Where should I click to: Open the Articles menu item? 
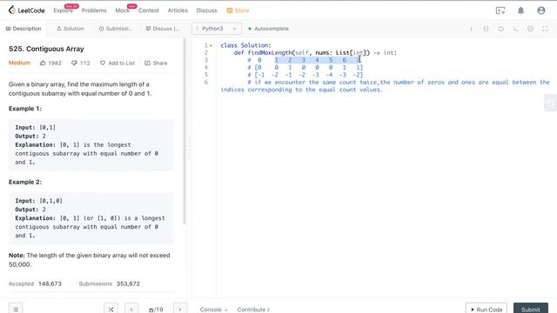(x=178, y=10)
